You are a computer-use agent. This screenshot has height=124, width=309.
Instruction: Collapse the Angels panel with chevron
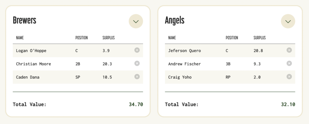pos(288,21)
